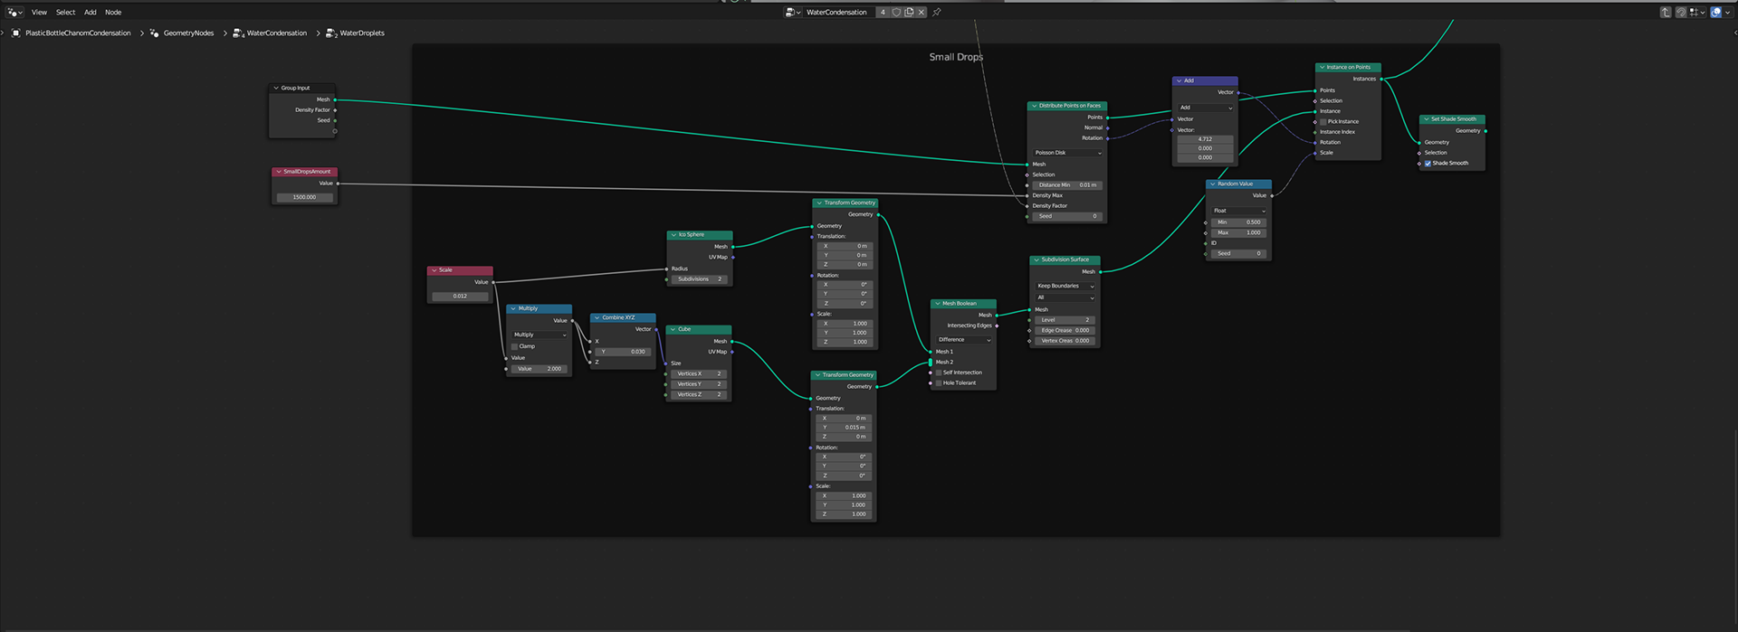Click the overlay toggle icon

click(1715, 12)
